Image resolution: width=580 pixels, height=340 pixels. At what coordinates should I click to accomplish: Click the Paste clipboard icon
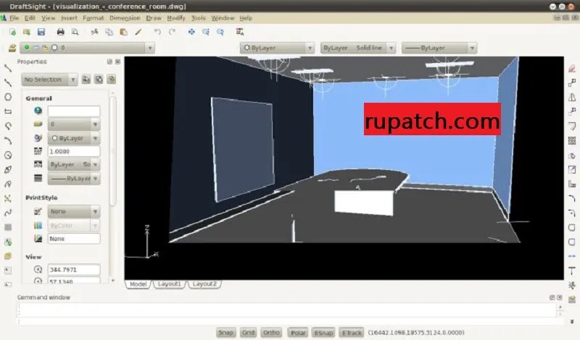pyautogui.click(x=123, y=32)
